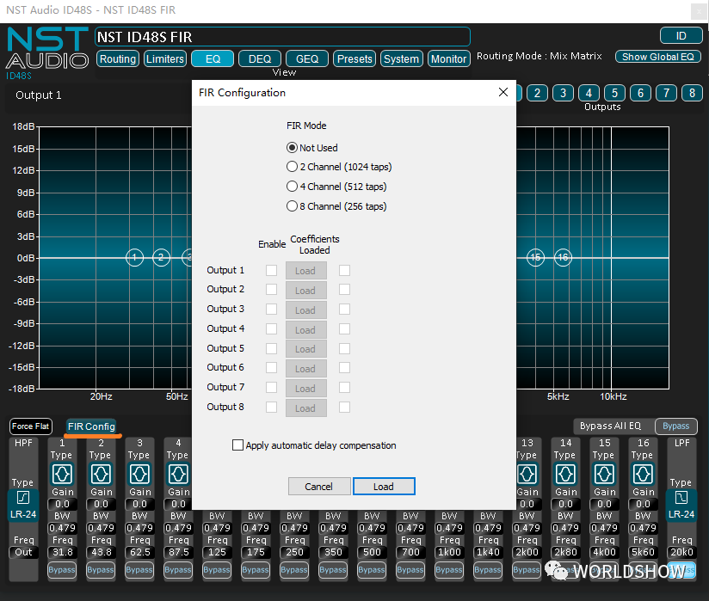Screen dimensions: 709x601
Task: Open the Routing view tab
Action: (118, 58)
